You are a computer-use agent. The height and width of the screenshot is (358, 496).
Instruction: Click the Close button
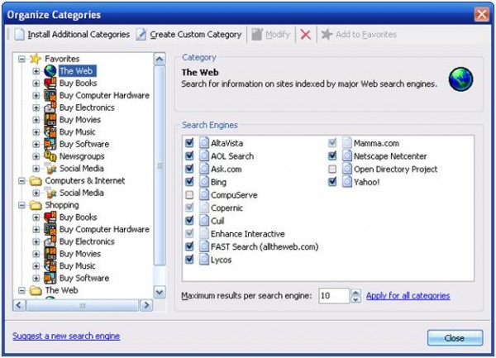click(455, 338)
